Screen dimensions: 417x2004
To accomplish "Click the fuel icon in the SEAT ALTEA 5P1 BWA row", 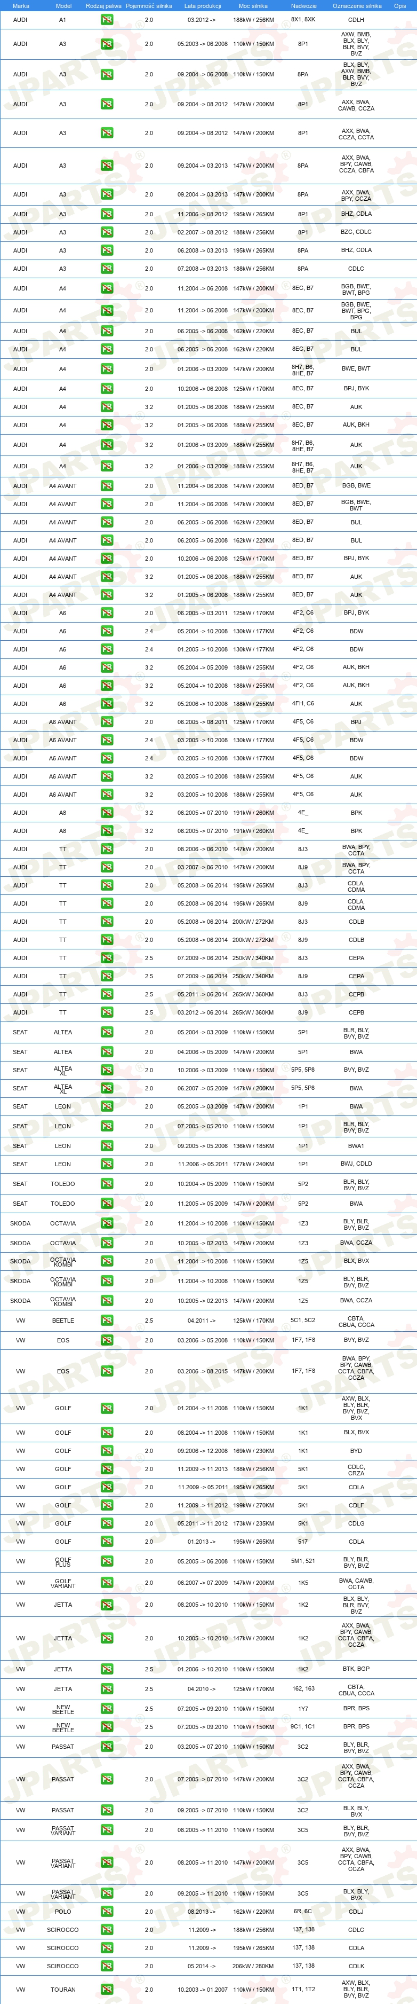I will point(107,1052).
